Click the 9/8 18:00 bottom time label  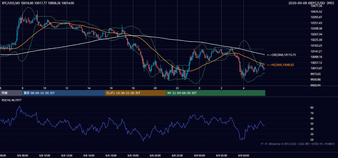[133, 155]
